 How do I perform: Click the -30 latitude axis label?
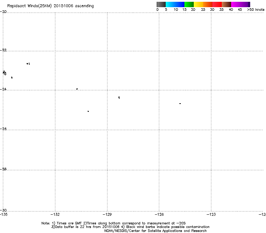(x=3, y=210)
